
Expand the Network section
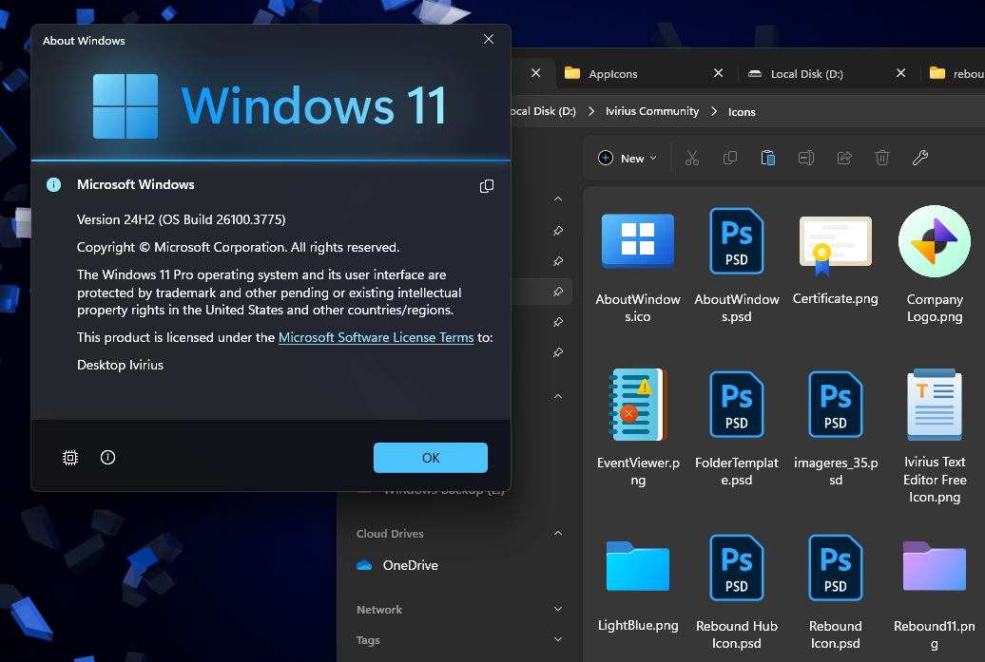[558, 610]
